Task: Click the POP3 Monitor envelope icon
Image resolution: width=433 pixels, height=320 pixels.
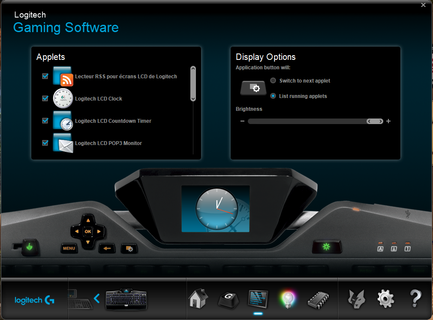Action: tap(63, 143)
